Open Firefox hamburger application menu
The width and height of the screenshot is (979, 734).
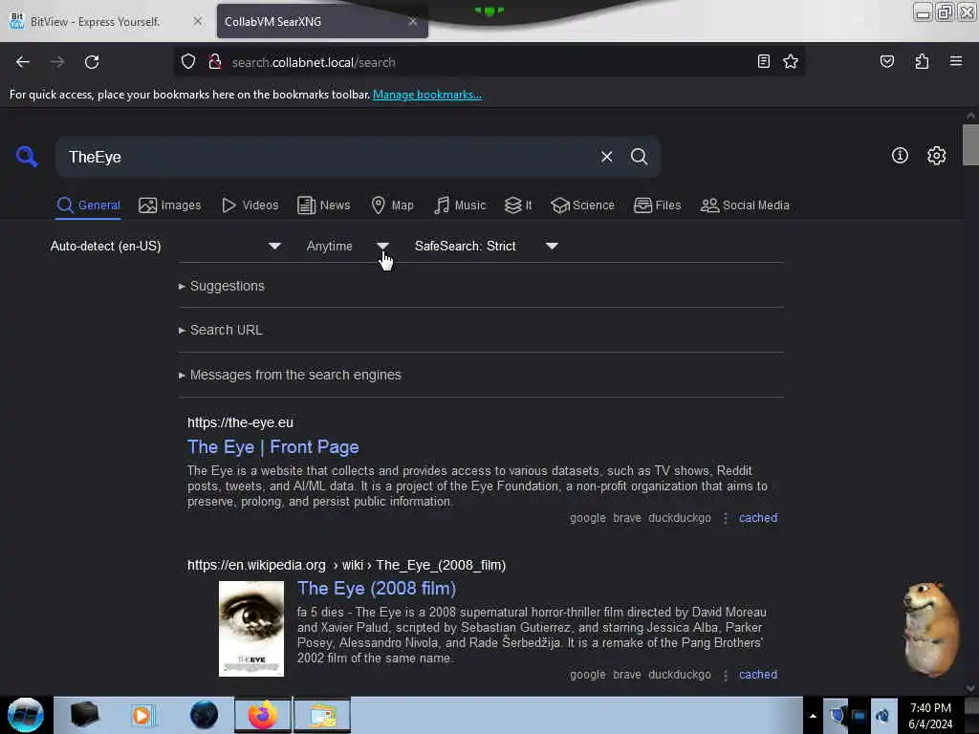click(x=955, y=61)
